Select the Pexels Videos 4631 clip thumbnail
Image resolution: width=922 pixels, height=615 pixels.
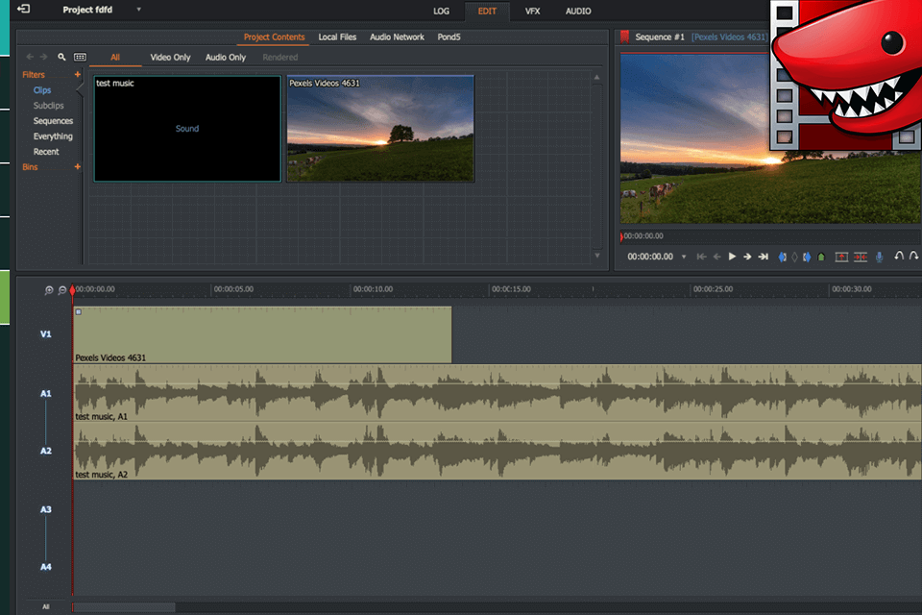(380, 129)
